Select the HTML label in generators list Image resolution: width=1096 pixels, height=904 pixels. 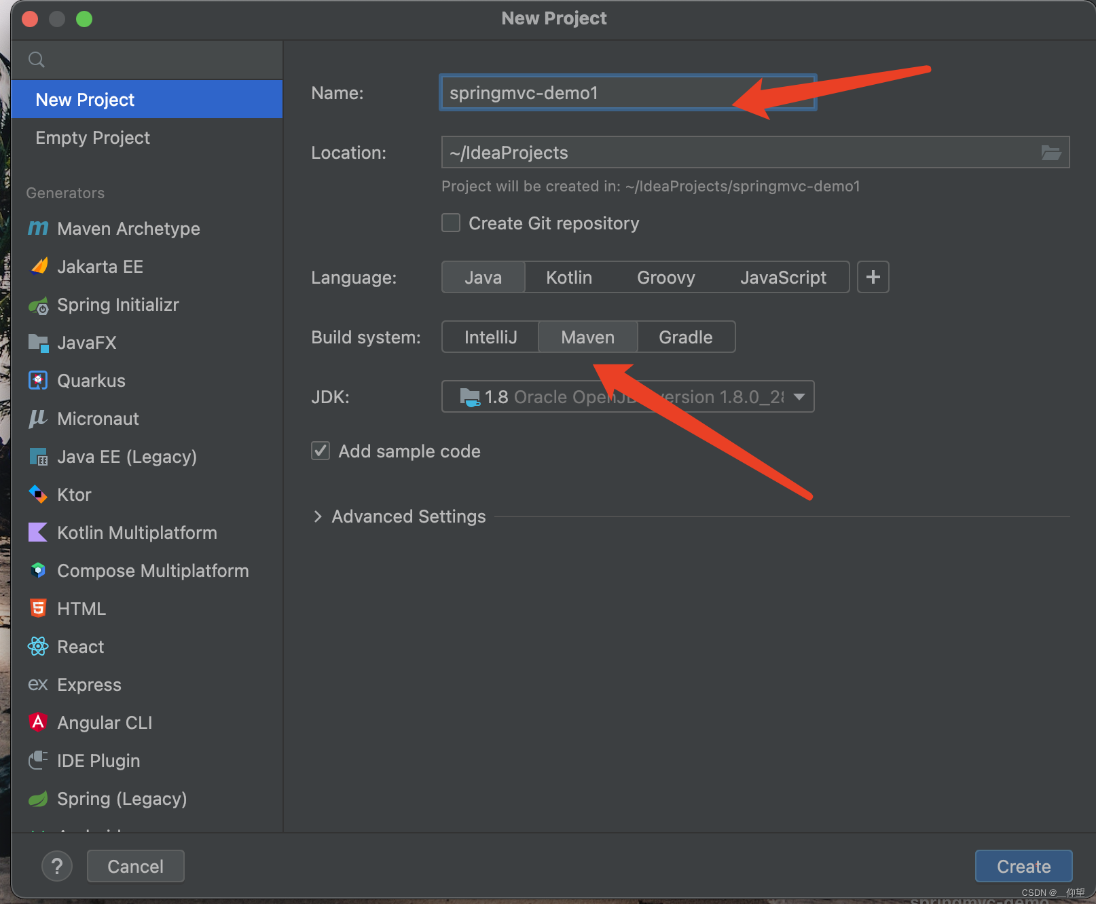coord(81,609)
